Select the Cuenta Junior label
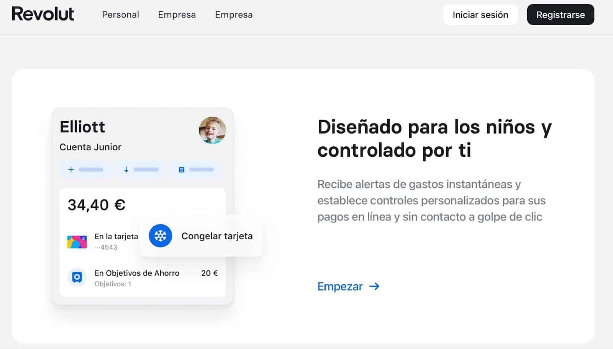613x349 pixels. pyautogui.click(x=90, y=147)
